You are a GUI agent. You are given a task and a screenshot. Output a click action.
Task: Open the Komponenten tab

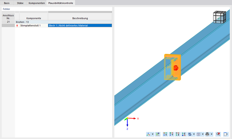tap(37, 3)
